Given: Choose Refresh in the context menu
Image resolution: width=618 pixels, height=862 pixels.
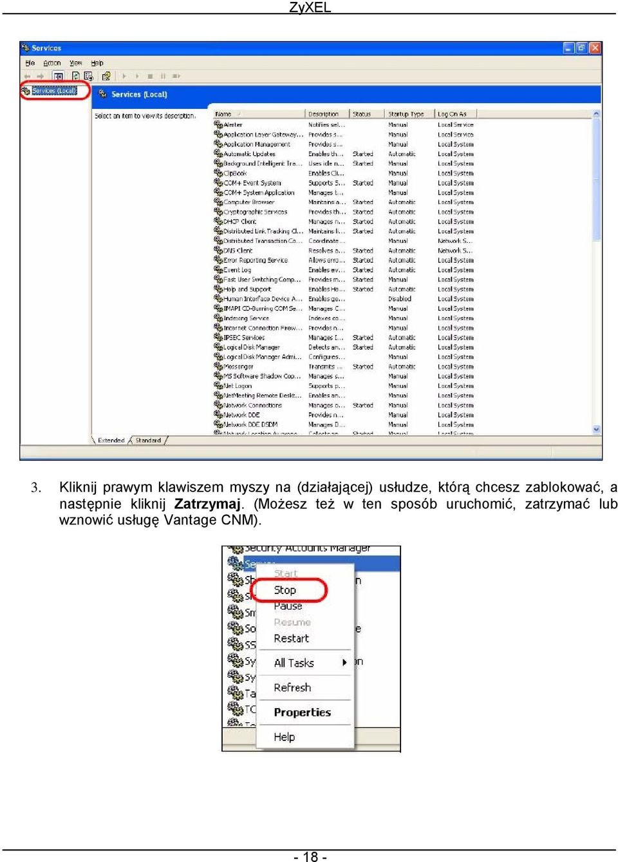Looking at the screenshot, I should click(x=292, y=687).
